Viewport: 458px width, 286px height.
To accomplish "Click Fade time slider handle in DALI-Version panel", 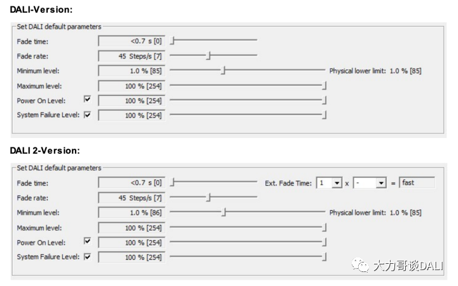I will click(173, 41).
